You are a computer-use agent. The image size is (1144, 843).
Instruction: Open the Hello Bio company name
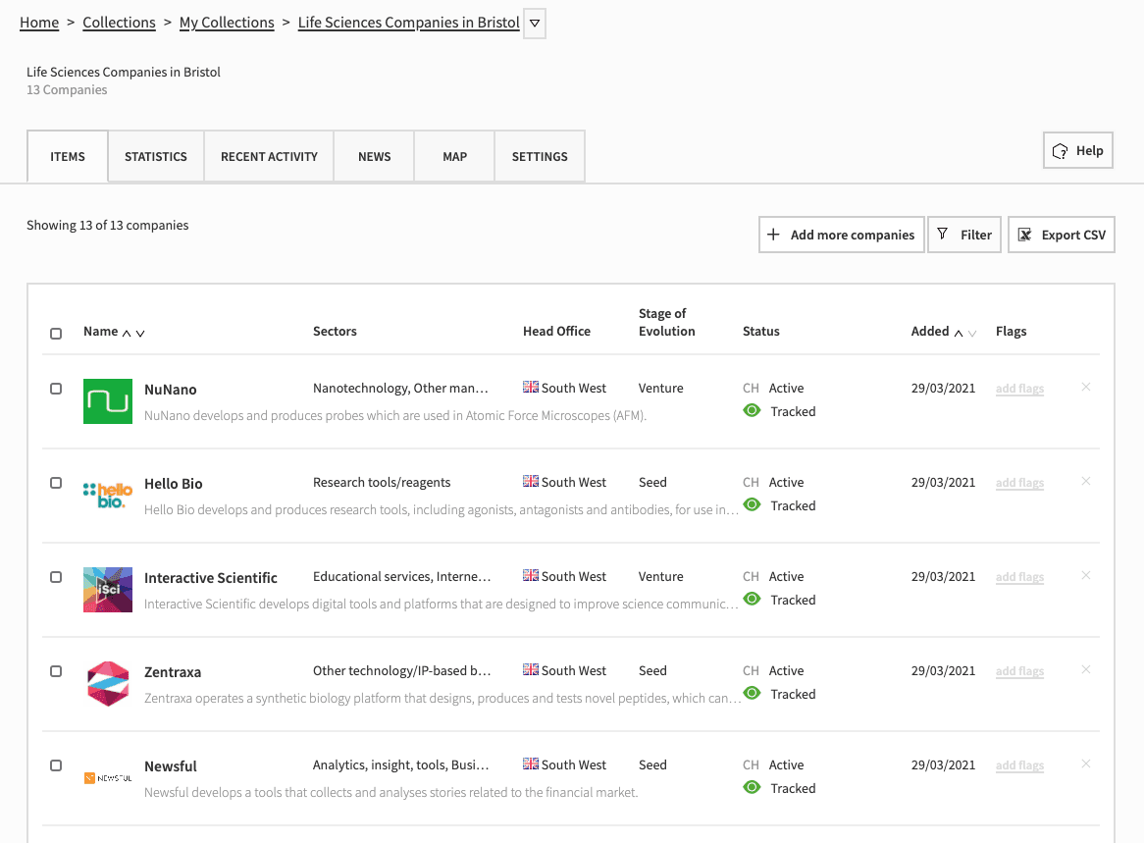tap(174, 483)
